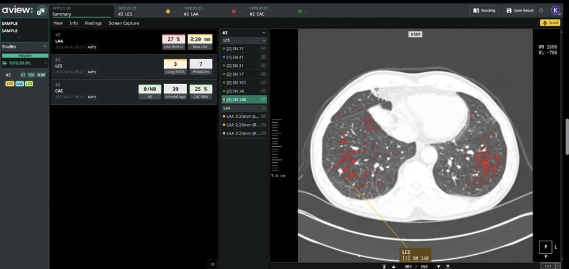
Task: Click the list icon below summary panel
Action: [212, 264]
